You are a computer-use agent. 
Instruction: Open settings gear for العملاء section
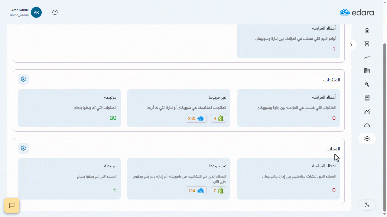(x=23, y=148)
